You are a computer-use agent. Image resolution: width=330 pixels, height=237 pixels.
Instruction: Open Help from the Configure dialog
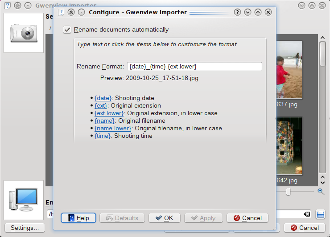78,218
